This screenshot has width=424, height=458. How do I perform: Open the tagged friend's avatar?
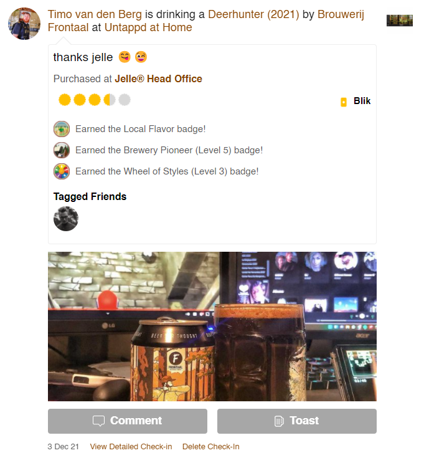click(x=66, y=219)
